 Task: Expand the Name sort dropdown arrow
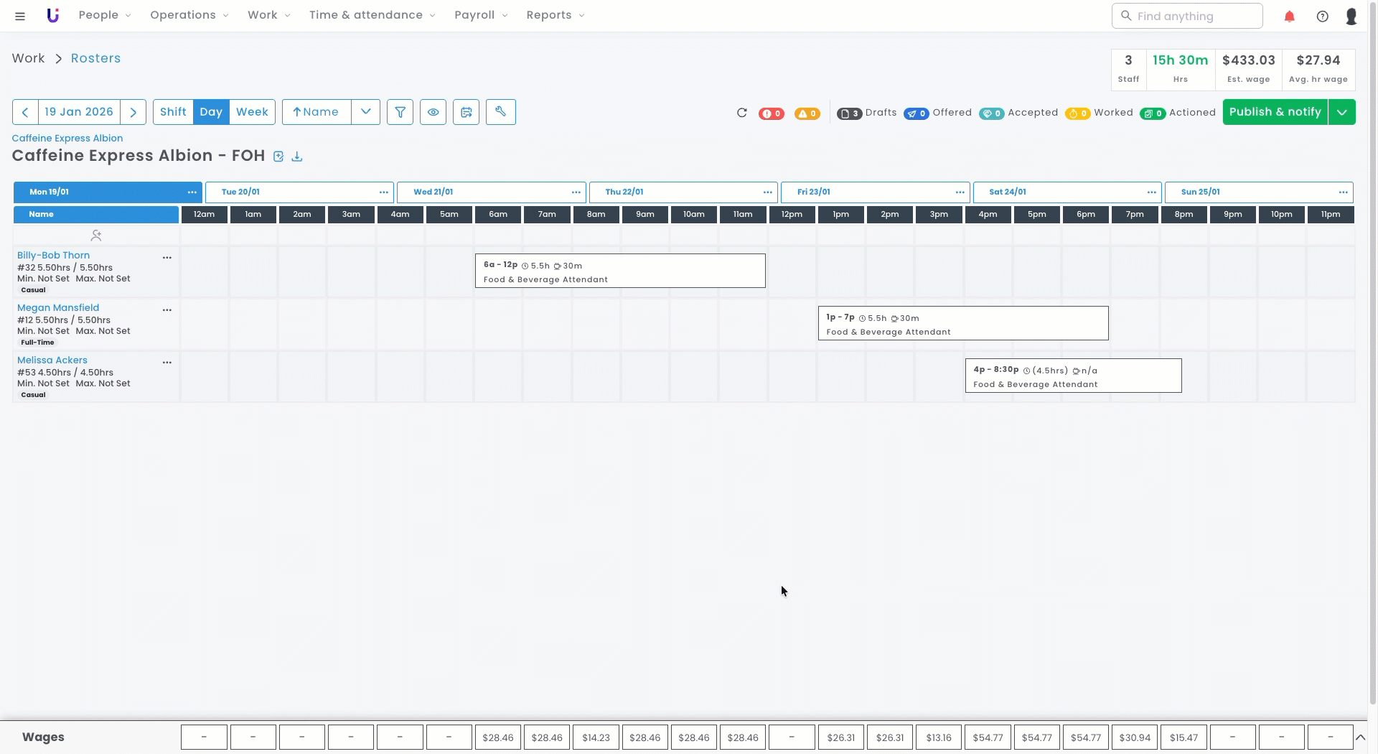click(366, 112)
